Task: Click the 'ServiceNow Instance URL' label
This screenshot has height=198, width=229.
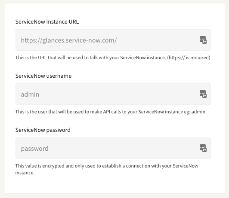Action: pos(47,22)
